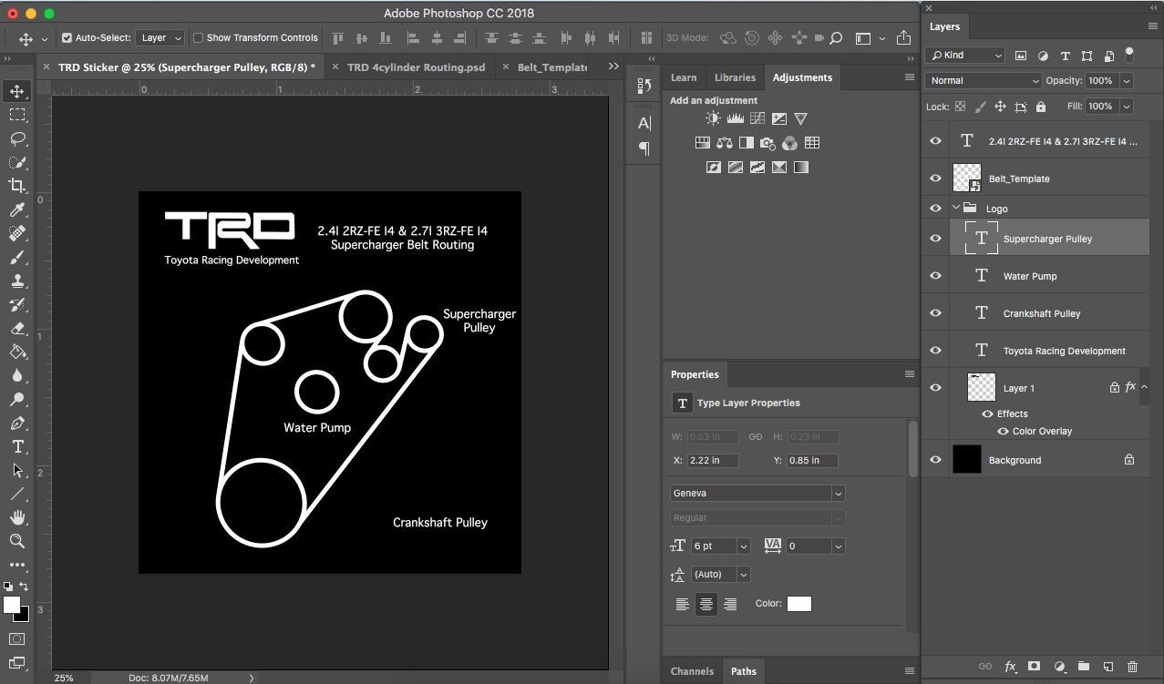Select the Horizontal Type tool
Screen dimensions: 1164x684
(x=16, y=446)
